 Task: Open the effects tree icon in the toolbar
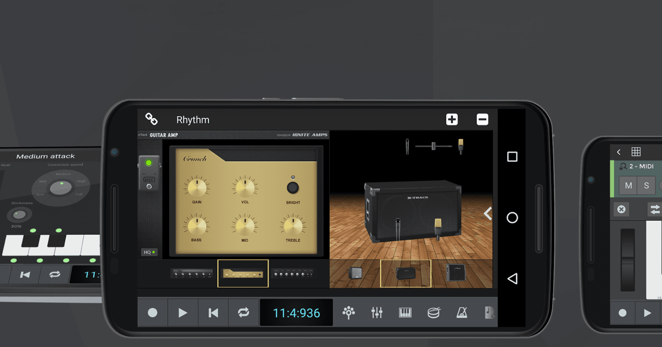pos(349,313)
